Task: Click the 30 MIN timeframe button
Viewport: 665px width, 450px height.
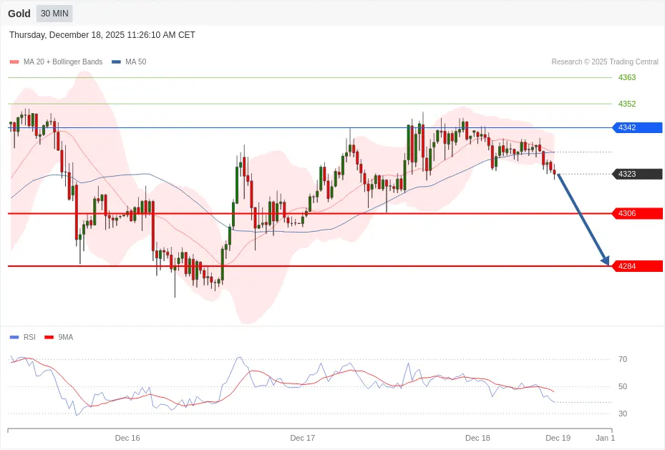Action: click(x=54, y=14)
